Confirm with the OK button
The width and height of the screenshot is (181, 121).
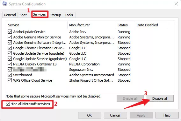90,115
